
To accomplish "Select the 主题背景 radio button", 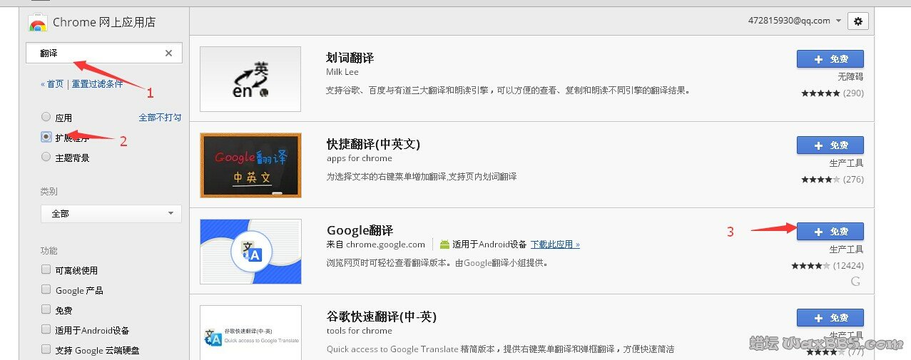I will pos(46,157).
